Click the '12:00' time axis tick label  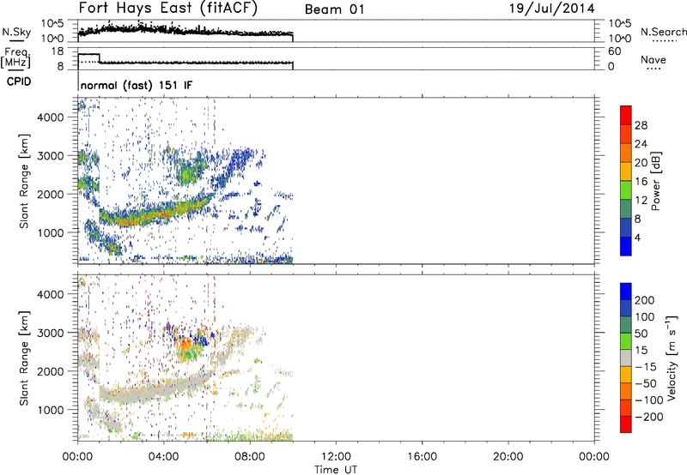tap(336, 457)
